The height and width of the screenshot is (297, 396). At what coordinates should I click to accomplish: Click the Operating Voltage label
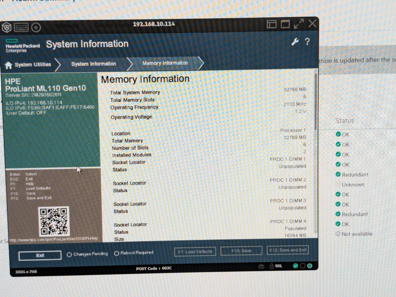(131, 117)
